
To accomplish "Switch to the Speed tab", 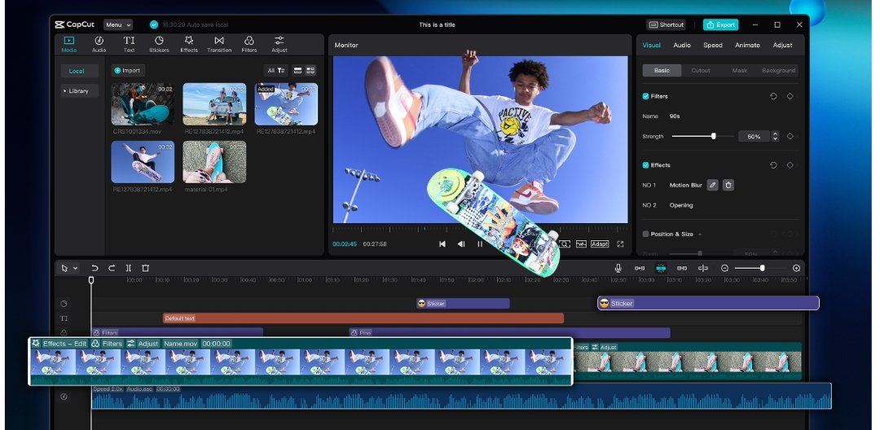I will click(x=713, y=45).
